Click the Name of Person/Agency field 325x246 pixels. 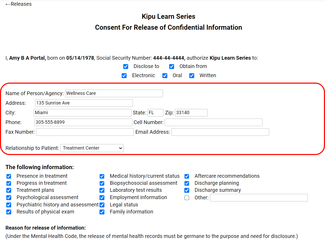coord(114,93)
